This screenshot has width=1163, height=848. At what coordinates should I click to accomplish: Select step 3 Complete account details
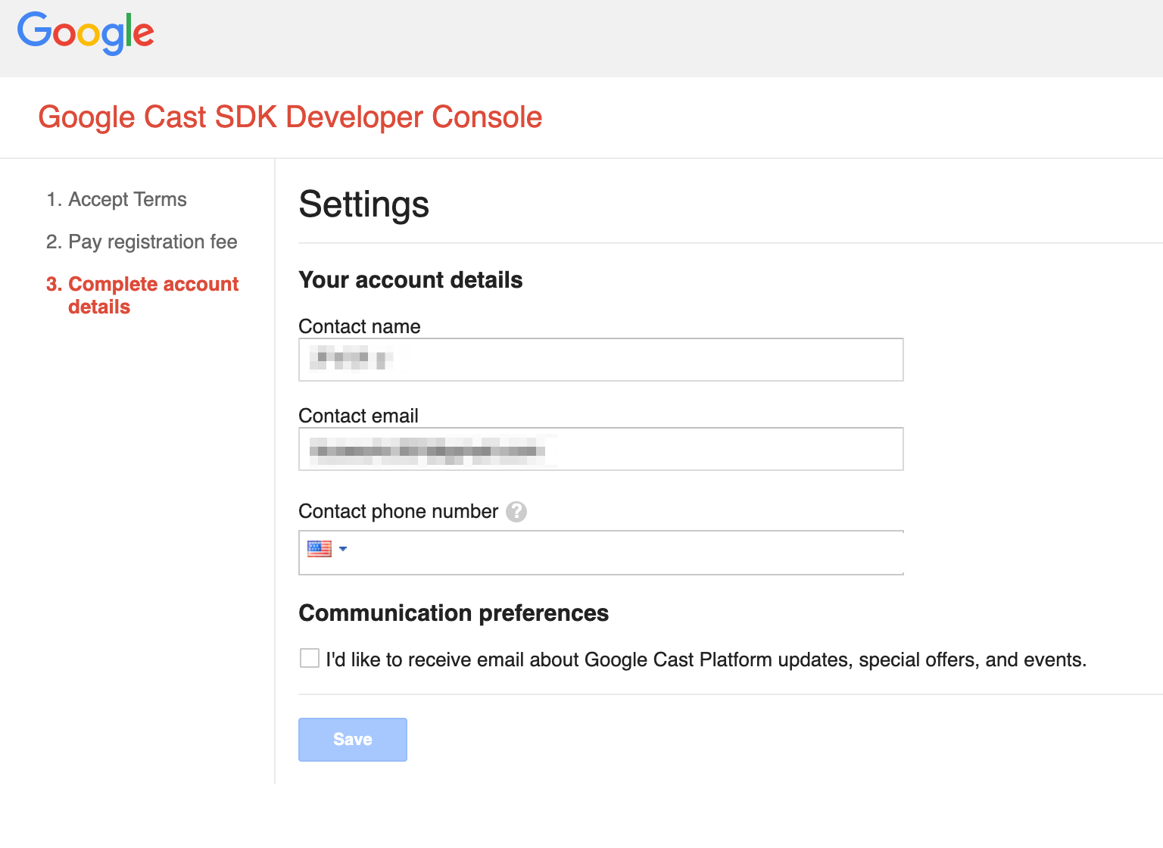coord(142,295)
